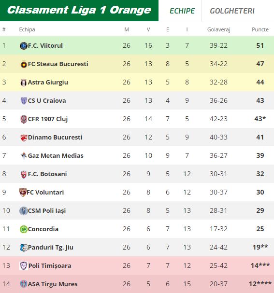Click the Echipa column header

pos(27,29)
